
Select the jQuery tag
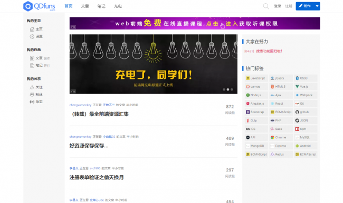pos(281,78)
